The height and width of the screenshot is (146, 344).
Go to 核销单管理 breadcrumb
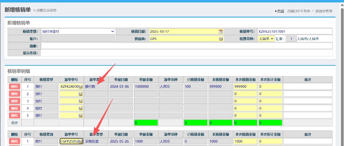tap(324, 11)
